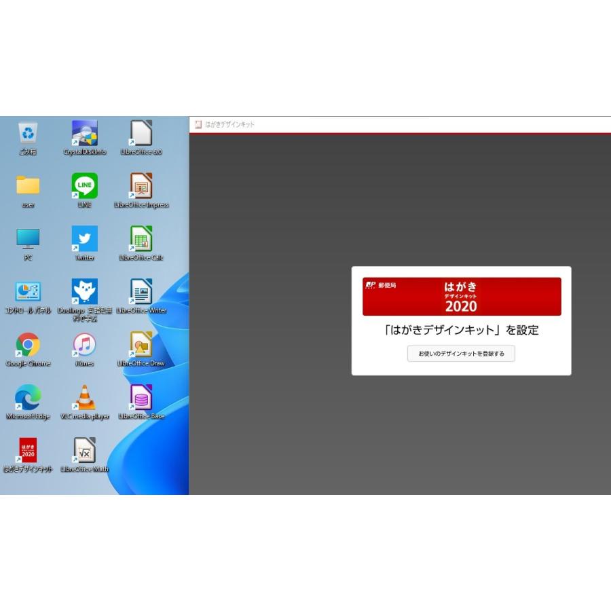The height and width of the screenshot is (611, 611).
Task: Open the LibreOffice 6.0 shortcut
Action: 141,134
